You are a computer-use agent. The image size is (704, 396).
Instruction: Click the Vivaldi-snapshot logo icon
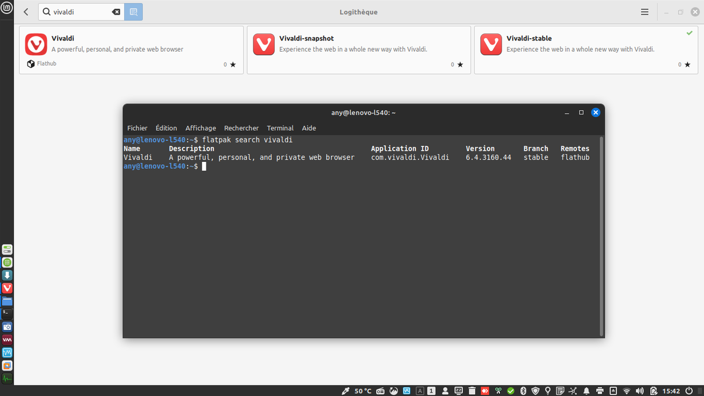pyautogui.click(x=263, y=45)
